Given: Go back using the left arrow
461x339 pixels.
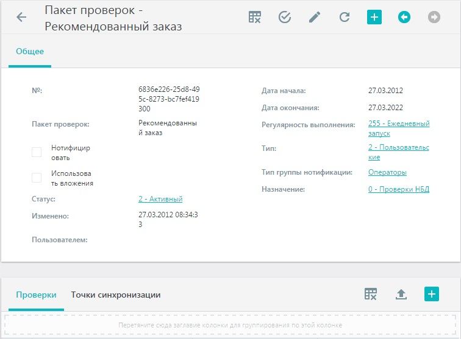Looking at the screenshot, I should tap(21, 17).
